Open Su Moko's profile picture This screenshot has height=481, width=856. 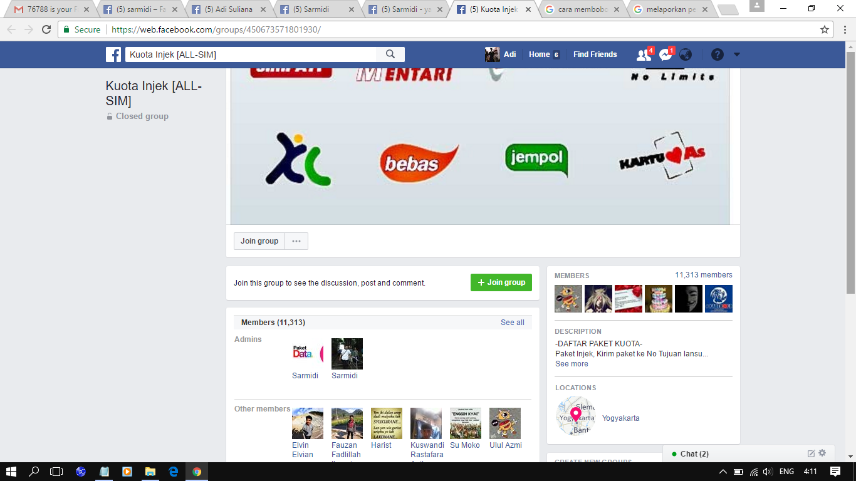pyautogui.click(x=466, y=423)
